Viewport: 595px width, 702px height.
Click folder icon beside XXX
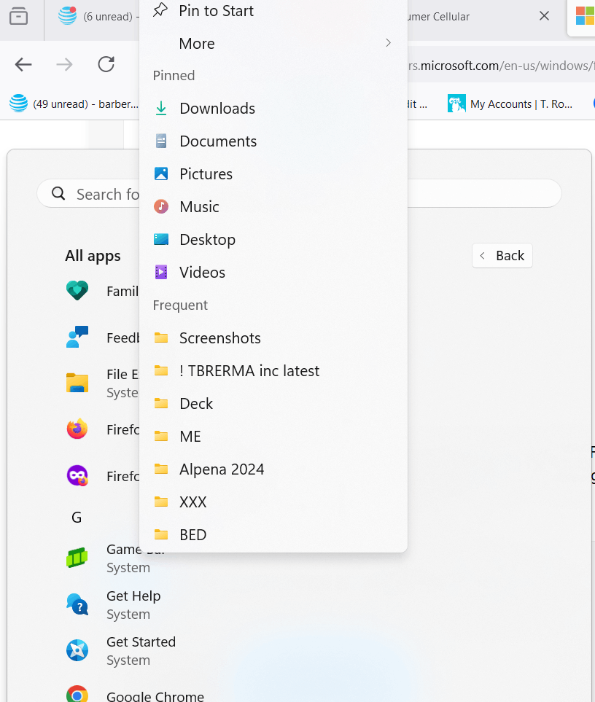tap(161, 502)
